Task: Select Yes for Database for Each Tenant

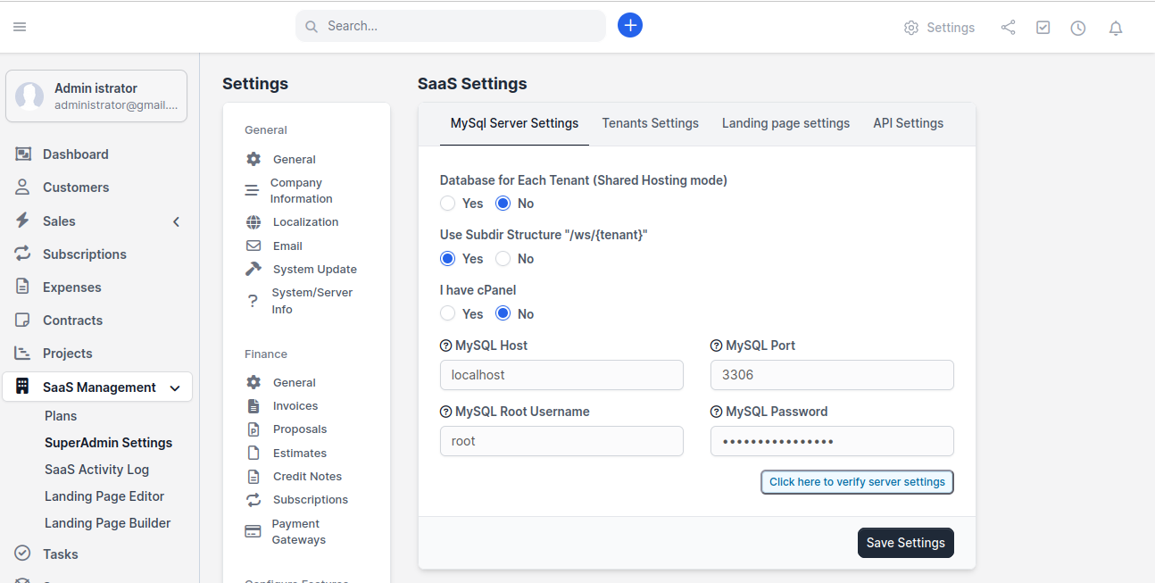Action: coord(447,203)
